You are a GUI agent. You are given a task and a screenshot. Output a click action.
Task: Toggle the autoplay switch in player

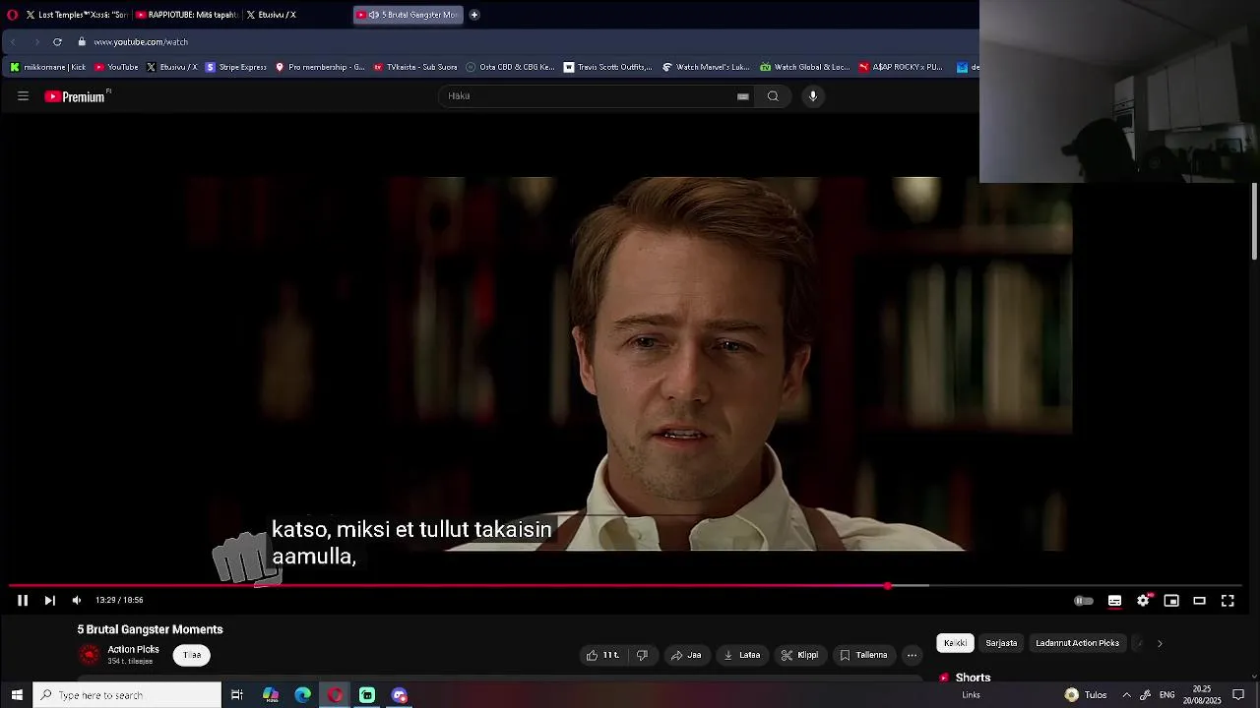pos(1083,601)
